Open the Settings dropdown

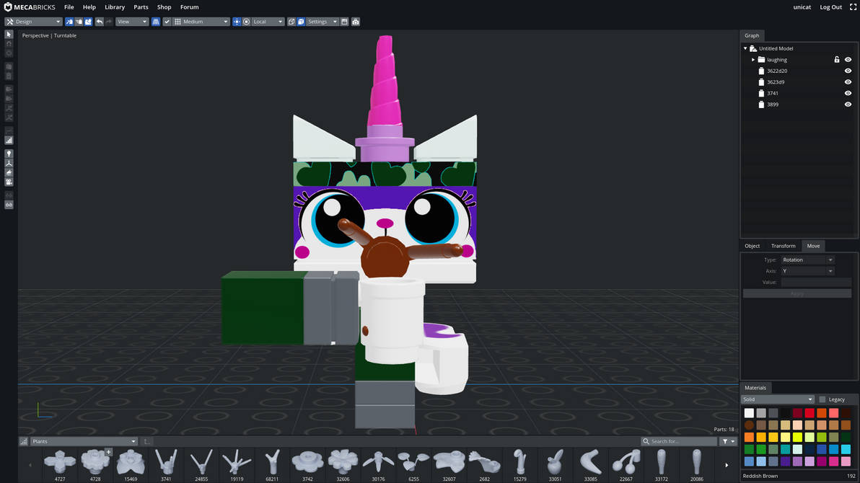click(x=322, y=22)
